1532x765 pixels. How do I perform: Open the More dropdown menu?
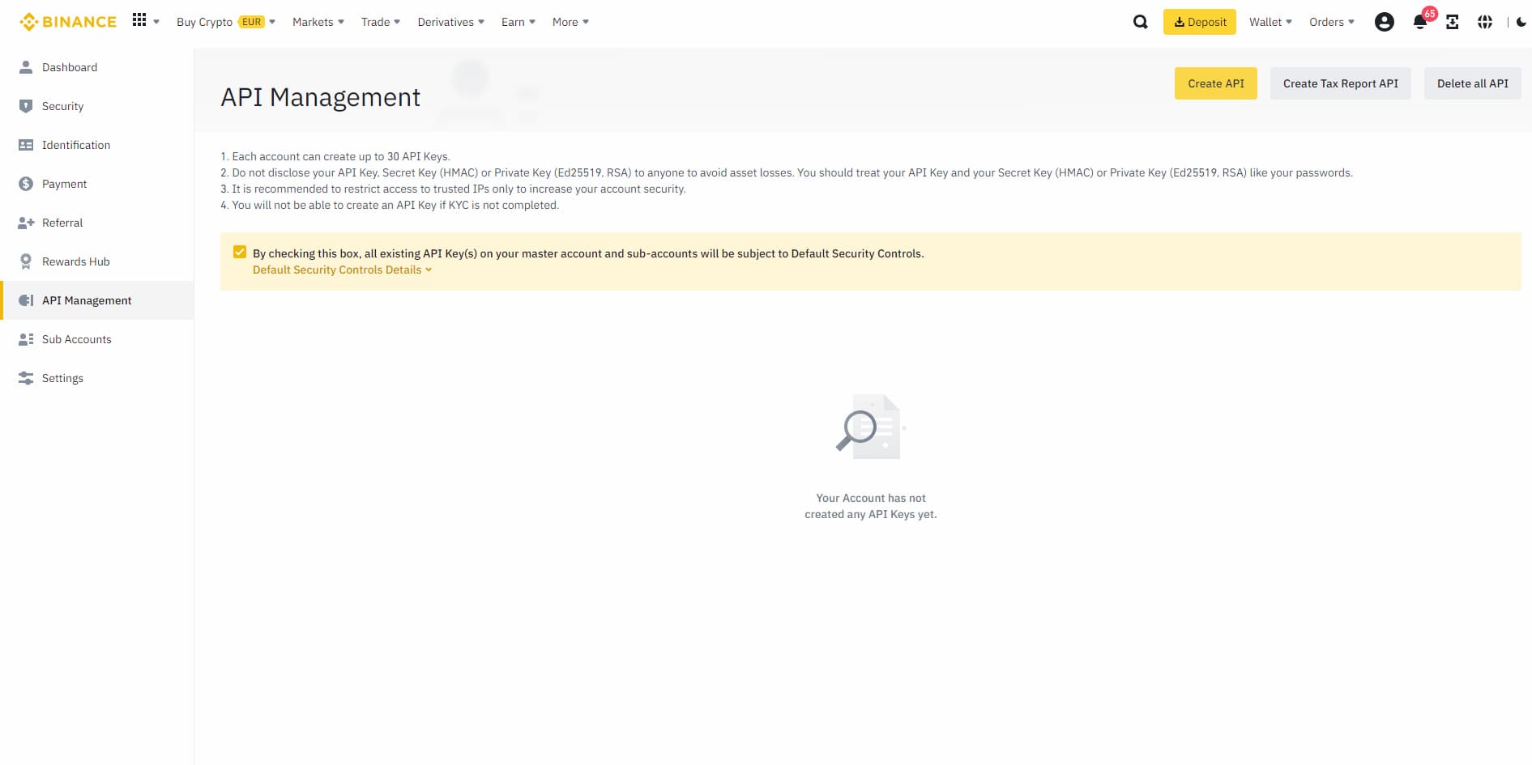570,22
